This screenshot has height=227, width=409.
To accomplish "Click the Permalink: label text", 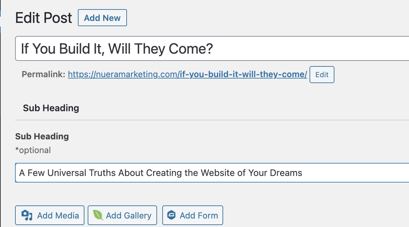I will point(44,75).
